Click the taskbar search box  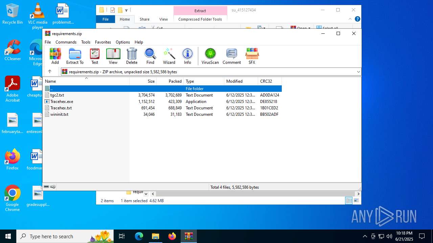(x=65, y=236)
